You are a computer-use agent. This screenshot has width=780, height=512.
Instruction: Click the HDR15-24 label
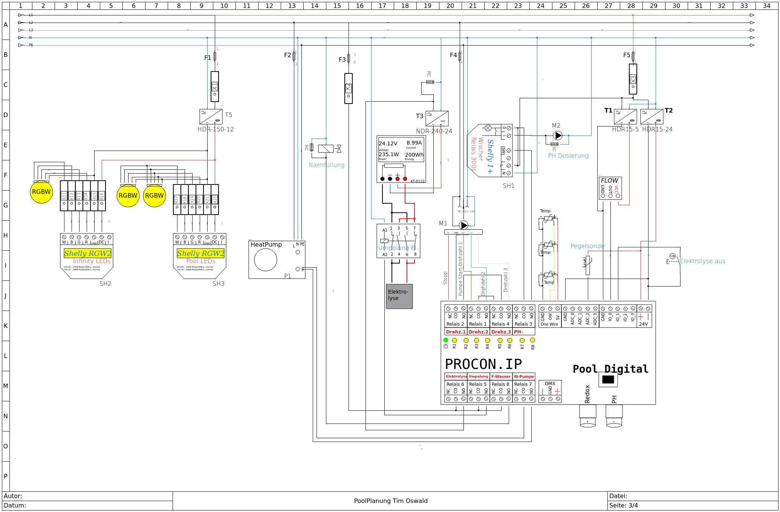pos(657,129)
